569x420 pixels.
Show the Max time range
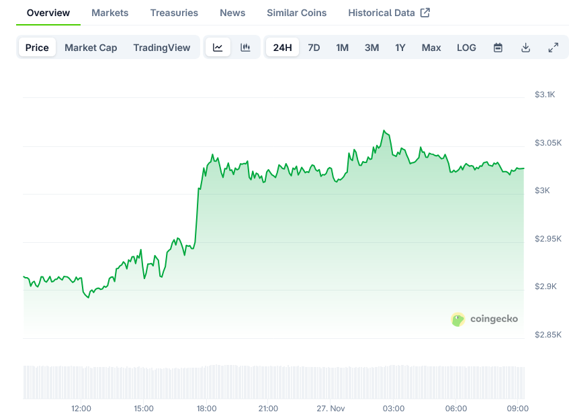431,48
